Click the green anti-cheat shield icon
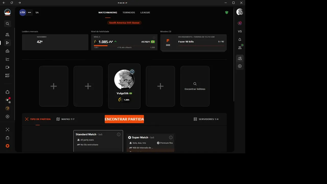327x184 pixels. (227, 12)
